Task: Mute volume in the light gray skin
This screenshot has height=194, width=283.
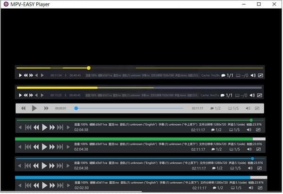Action: point(248,108)
